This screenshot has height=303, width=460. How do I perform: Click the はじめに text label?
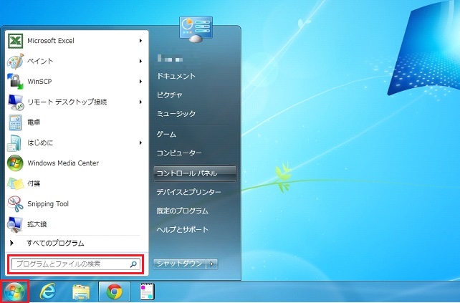click(x=40, y=143)
